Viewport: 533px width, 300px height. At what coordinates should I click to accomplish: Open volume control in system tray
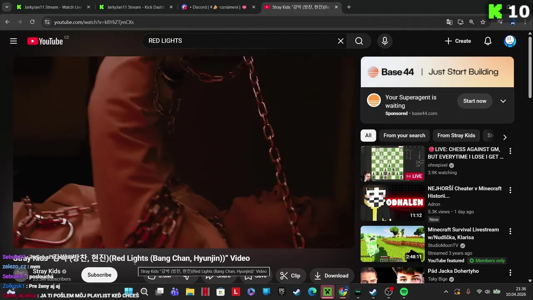[488, 292]
